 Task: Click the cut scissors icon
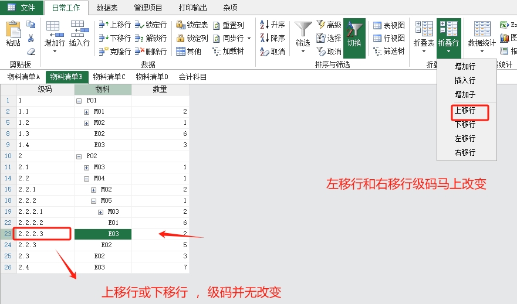click(x=31, y=38)
